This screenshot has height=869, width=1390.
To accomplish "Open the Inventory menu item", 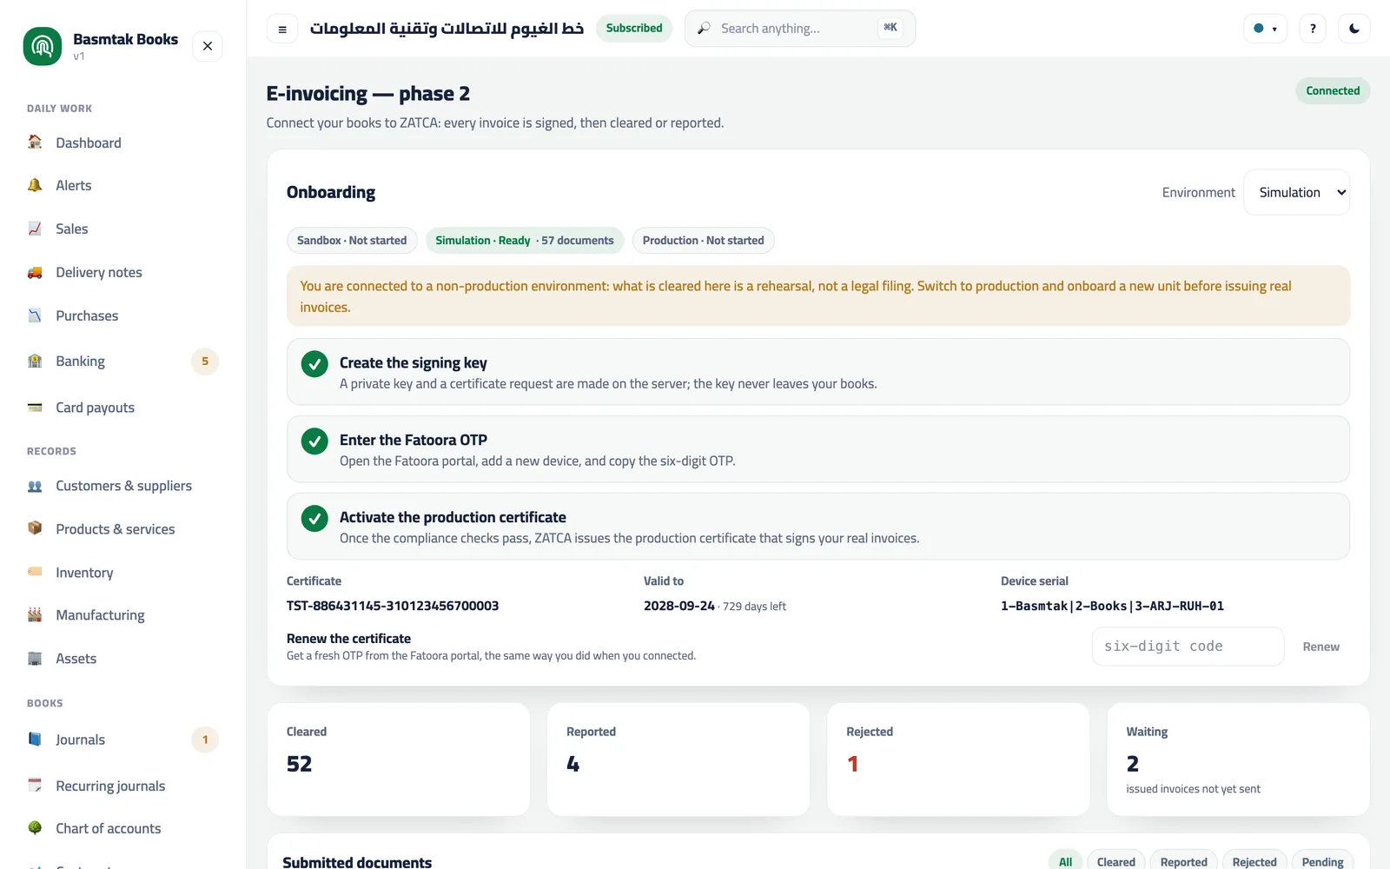I will pos(123,573).
